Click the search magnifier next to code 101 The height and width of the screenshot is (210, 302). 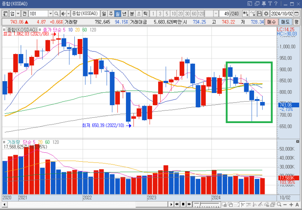56,14
